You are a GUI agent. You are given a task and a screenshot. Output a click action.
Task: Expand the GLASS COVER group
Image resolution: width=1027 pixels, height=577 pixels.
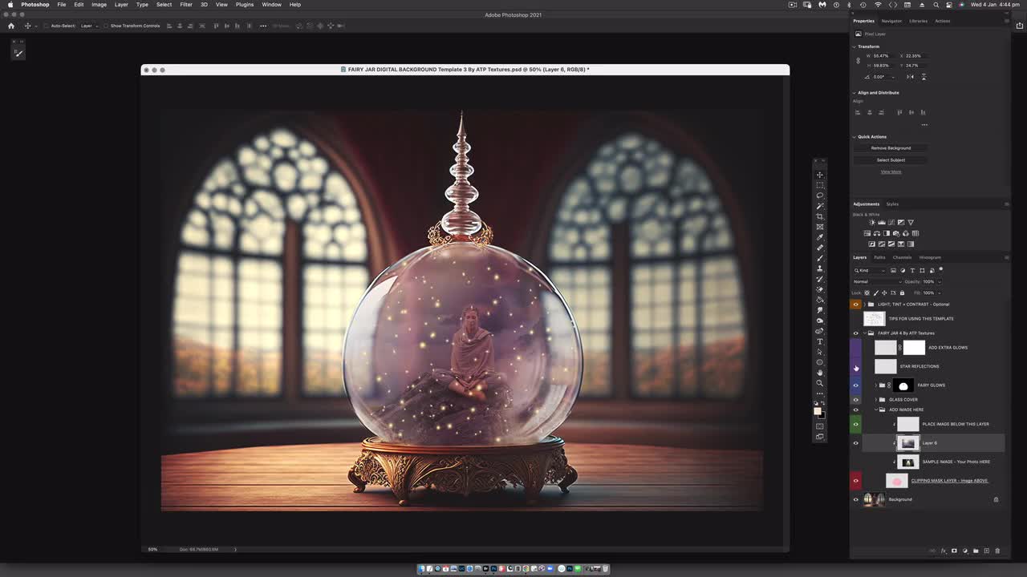tap(875, 399)
